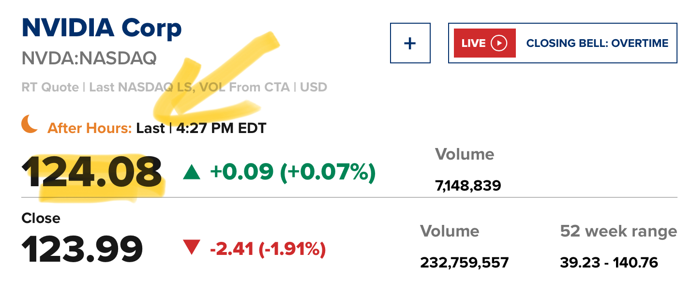Click the after-hours volume figure 7,148,839
The image size is (692, 282).
[468, 185]
